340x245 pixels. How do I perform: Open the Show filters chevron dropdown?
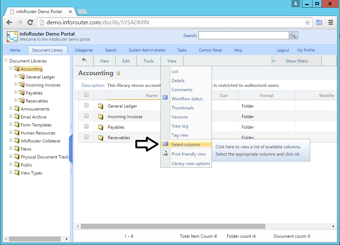(x=274, y=61)
